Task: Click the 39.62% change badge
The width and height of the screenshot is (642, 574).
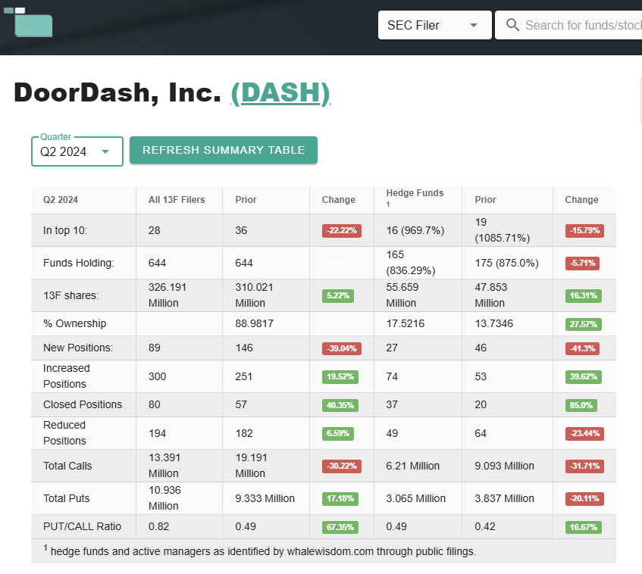Action: tap(584, 376)
